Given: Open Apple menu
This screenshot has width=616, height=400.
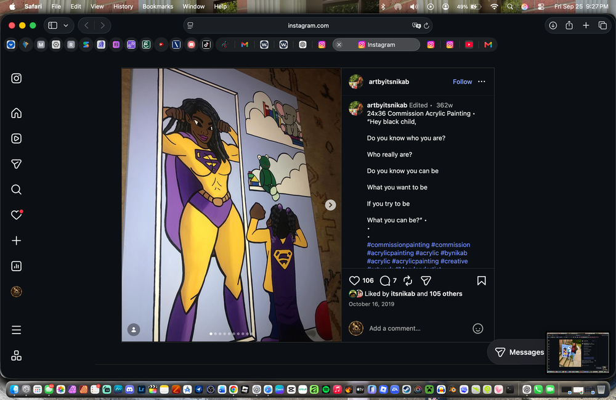Looking at the screenshot, I should pos(12,6).
